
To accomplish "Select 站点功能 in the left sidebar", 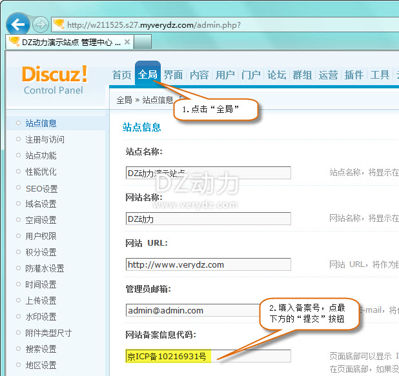I will [41, 155].
